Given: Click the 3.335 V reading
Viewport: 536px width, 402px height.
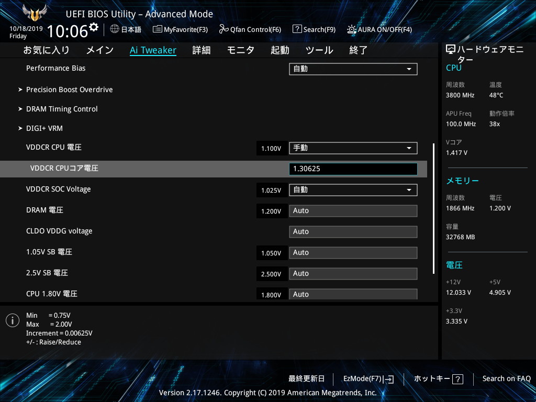Looking at the screenshot, I should click(x=456, y=321).
